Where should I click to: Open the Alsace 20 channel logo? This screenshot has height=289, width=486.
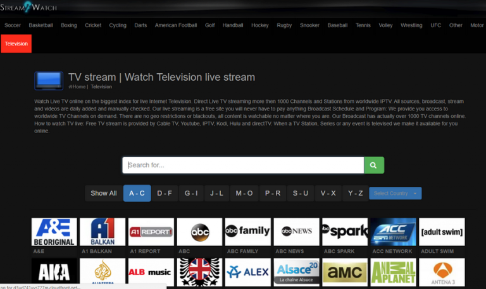tap(296, 273)
